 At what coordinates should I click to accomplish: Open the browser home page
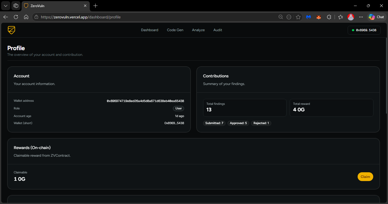(26, 17)
